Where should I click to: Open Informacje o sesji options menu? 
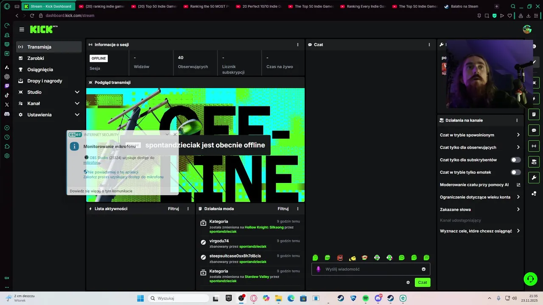(298, 44)
